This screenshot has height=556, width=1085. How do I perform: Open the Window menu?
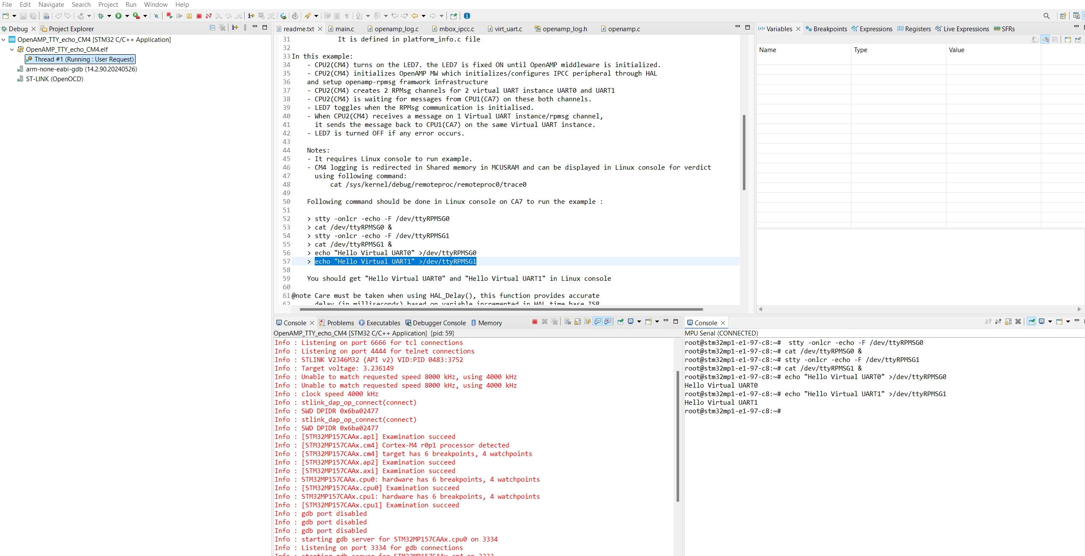point(156,4)
